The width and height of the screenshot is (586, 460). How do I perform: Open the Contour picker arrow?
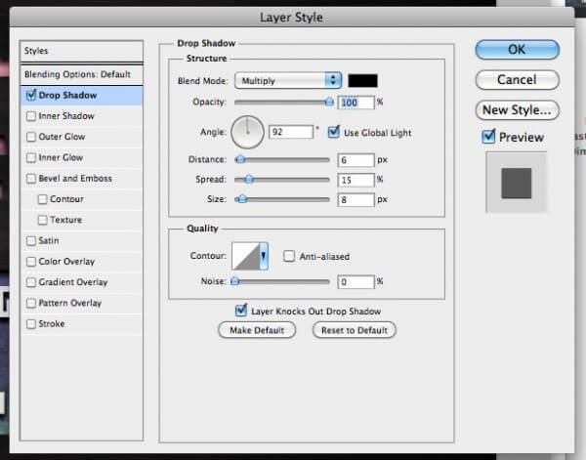coord(264,256)
